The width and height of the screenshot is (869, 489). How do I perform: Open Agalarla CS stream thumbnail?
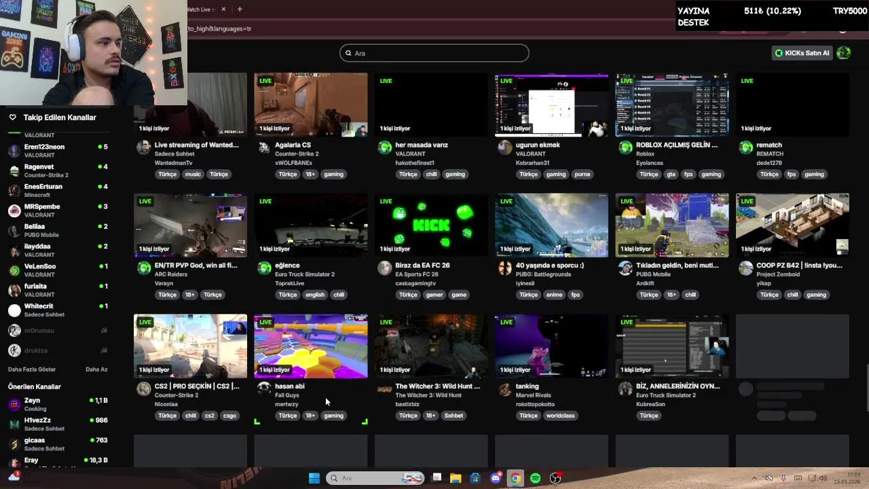311,105
